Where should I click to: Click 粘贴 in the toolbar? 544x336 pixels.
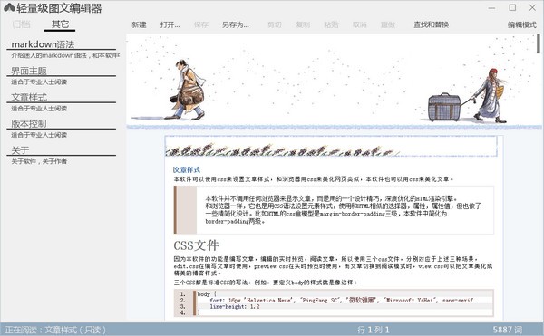click(331, 24)
